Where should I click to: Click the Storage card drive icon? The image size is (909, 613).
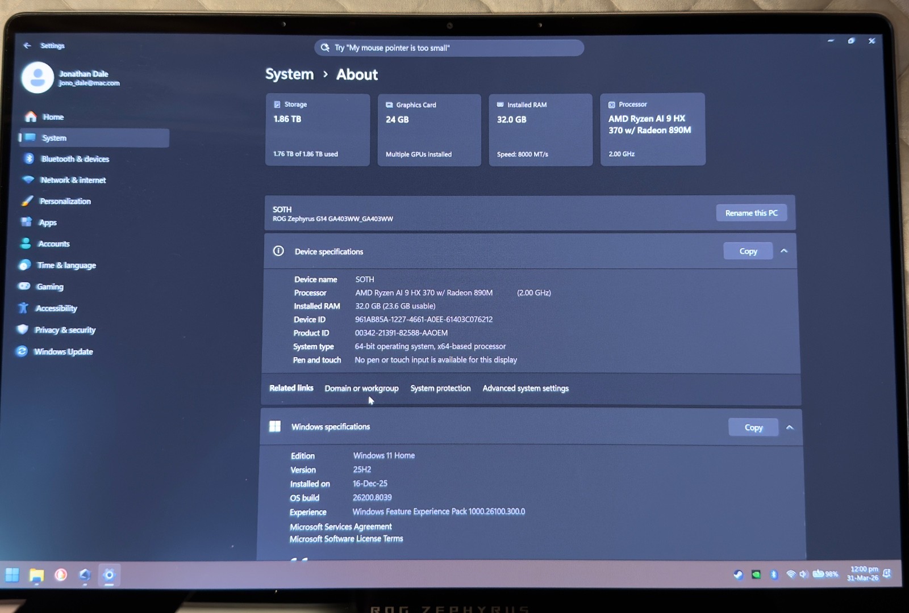(x=277, y=104)
